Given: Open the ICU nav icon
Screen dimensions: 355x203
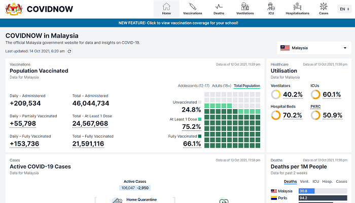Looking at the screenshot, I should [x=271, y=7].
